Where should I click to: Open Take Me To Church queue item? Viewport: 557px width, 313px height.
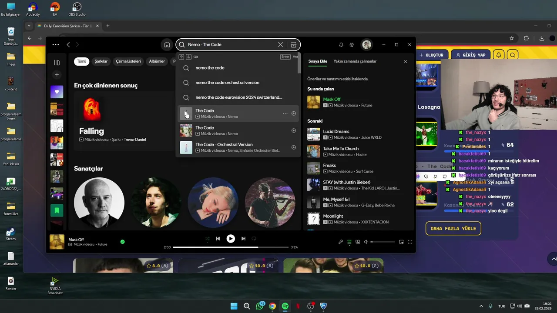pos(358,151)
